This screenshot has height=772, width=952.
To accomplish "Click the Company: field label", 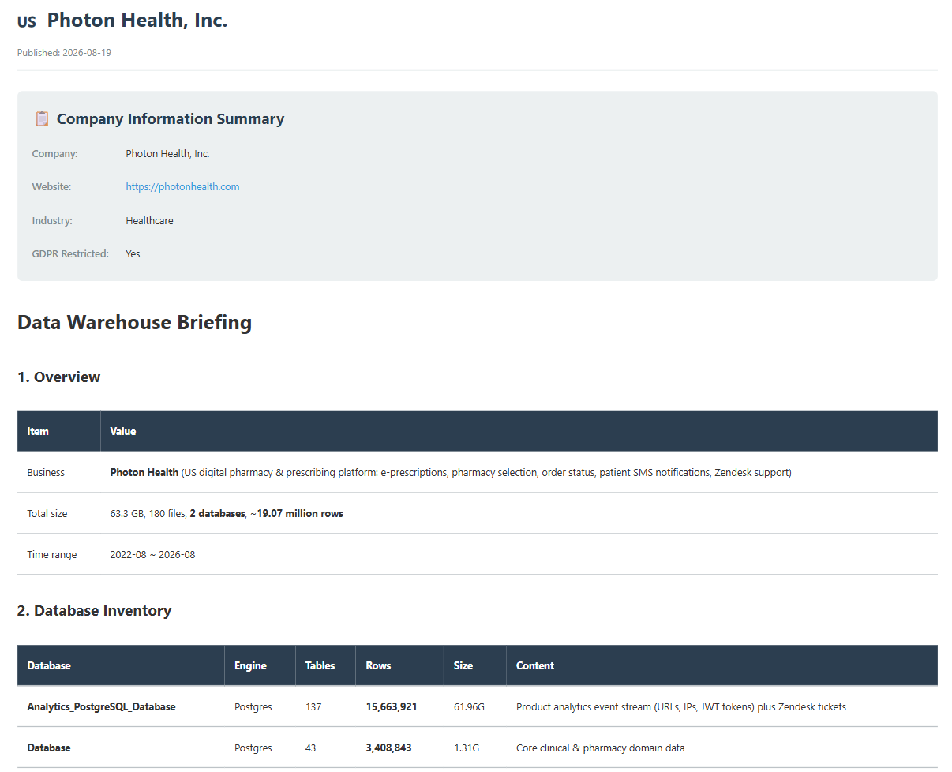I will [x=55, y=154].
